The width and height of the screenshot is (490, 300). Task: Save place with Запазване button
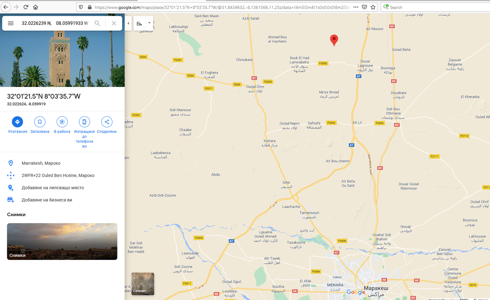point(40,126)
